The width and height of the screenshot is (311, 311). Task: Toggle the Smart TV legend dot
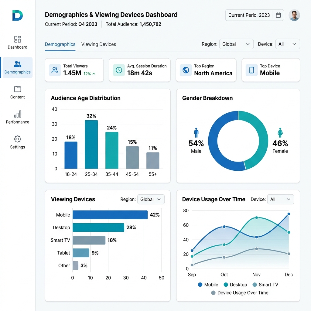coord(255,285)
